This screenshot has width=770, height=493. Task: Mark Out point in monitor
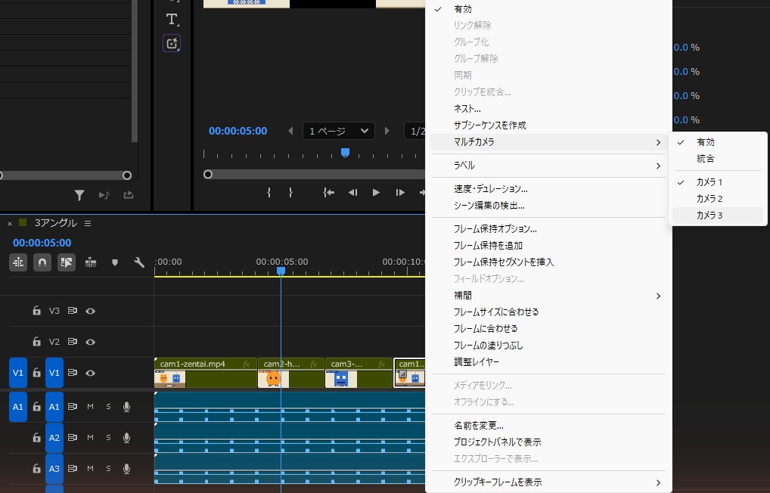(290, 193)
